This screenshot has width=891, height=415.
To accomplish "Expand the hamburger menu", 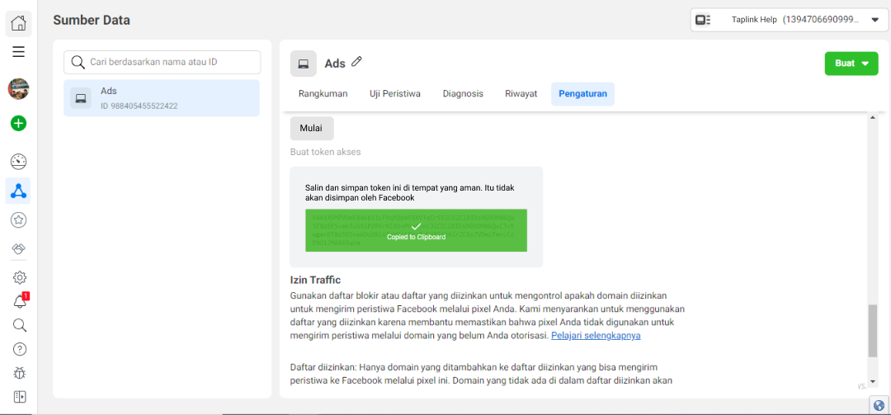I will click(x=19, y=52).
